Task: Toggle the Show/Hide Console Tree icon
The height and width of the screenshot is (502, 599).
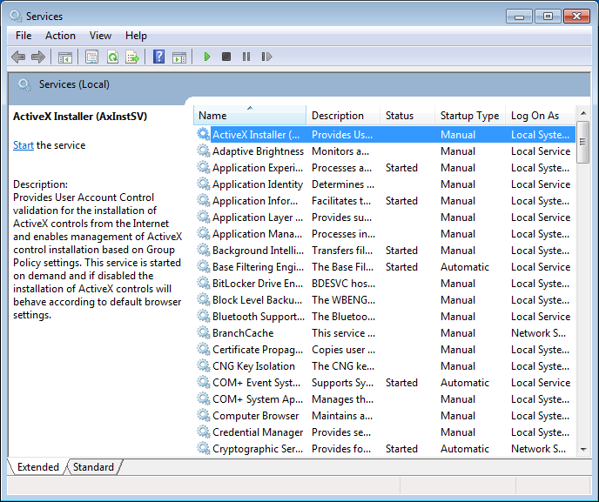Action: [x=65, y=57]
